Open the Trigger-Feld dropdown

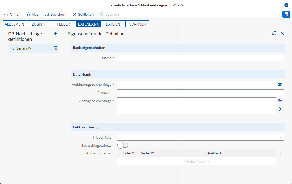tap(280, 137)
